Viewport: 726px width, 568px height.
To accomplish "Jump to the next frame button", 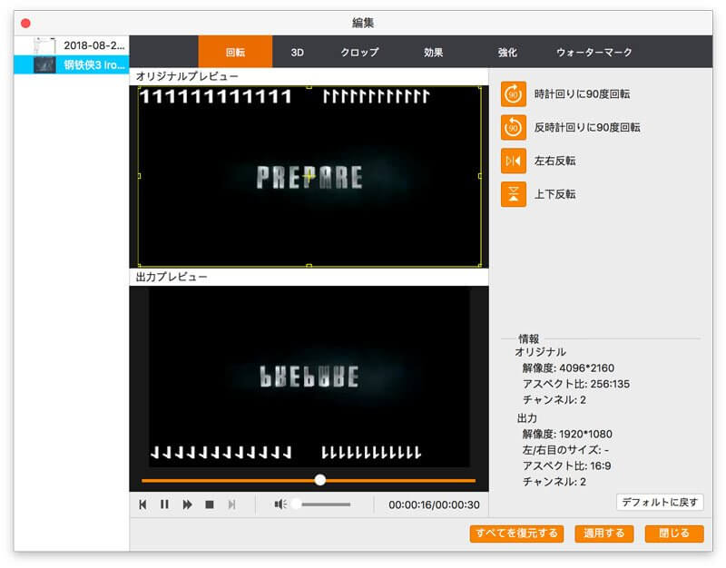I will coord(231,504).
